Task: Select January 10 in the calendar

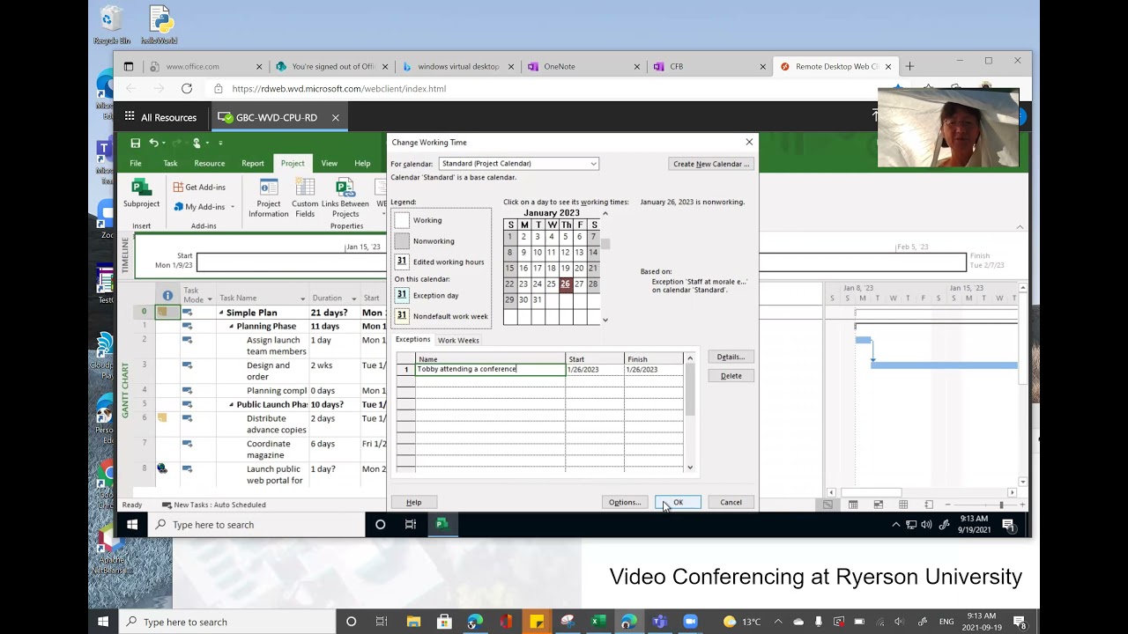Action: click(537, 253)
